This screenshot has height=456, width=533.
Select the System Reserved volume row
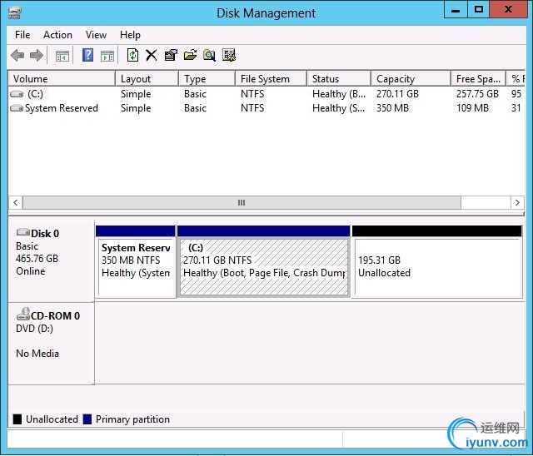(x=266, y=108)
